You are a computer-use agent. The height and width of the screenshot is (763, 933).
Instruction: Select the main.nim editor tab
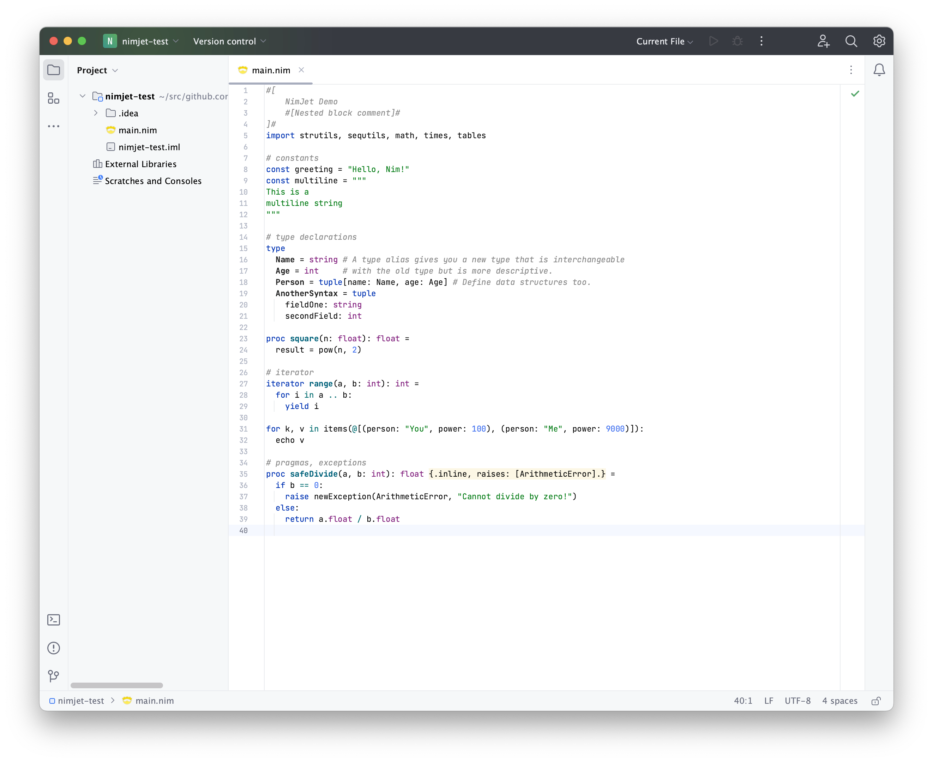(x=271, y=70)
